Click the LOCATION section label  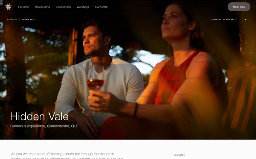pos(179,155)
